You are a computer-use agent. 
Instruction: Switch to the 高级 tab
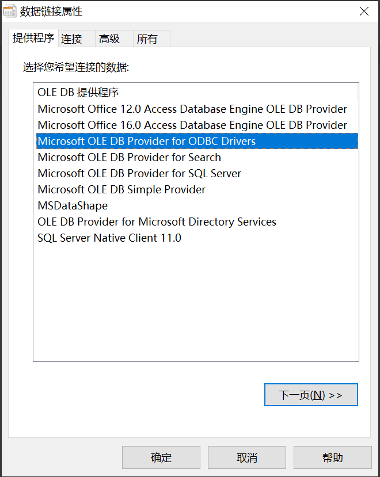(109, 39)
